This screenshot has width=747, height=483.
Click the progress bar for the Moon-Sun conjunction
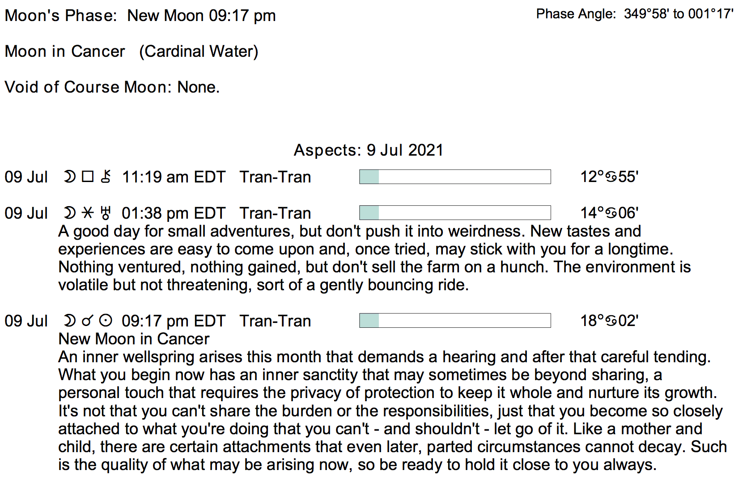[x=455, y=321]
